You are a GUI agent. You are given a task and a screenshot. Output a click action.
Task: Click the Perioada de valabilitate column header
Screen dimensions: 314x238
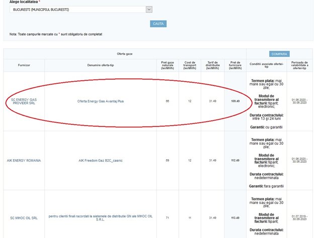(299, 65)
